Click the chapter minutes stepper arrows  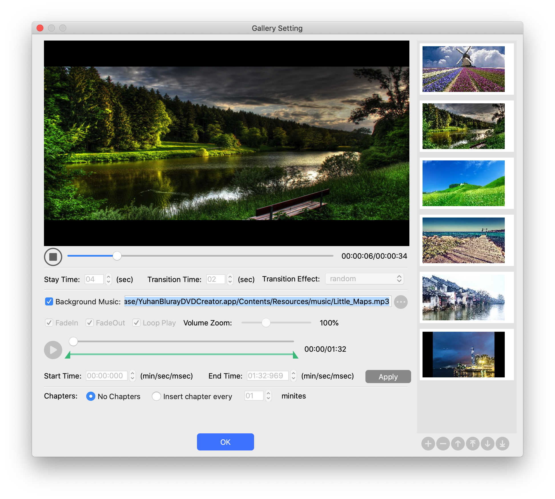tap(268, 396)
